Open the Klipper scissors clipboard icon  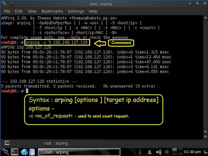[149, 152]
